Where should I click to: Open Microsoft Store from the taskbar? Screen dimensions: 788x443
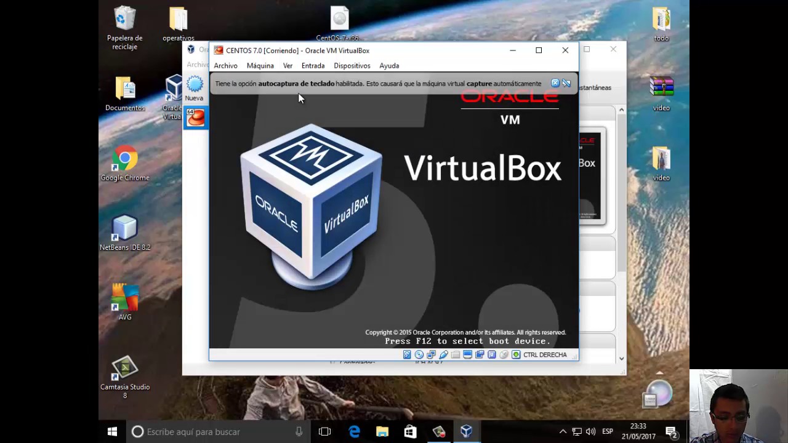pos(410,432)
